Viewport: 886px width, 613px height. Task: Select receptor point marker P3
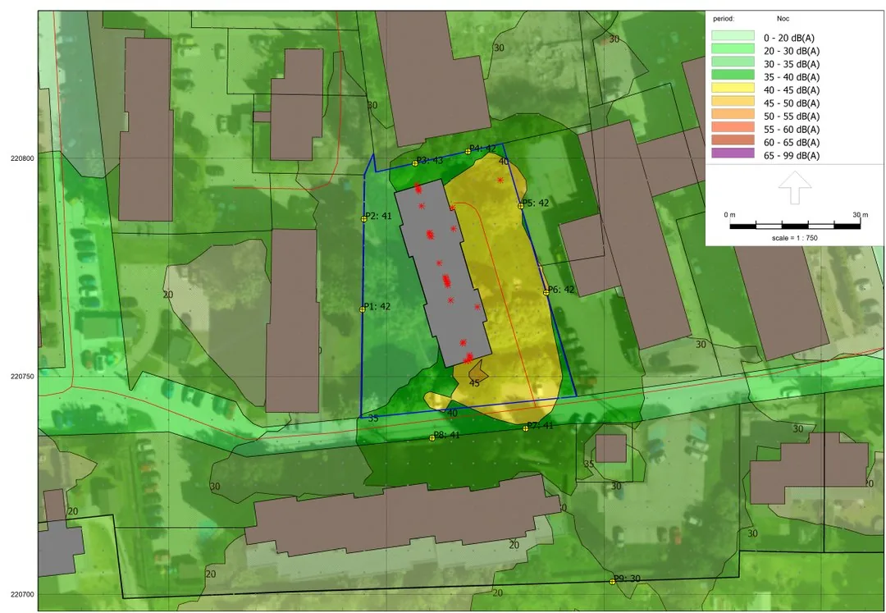(415, 163)
